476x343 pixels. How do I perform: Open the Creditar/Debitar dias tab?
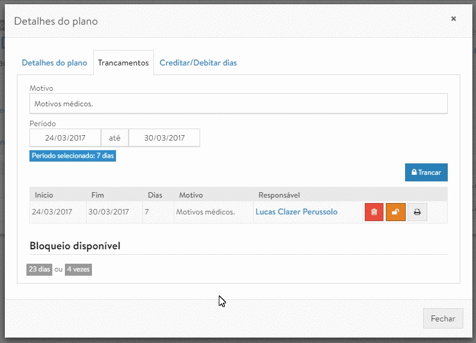click(198, 63)
